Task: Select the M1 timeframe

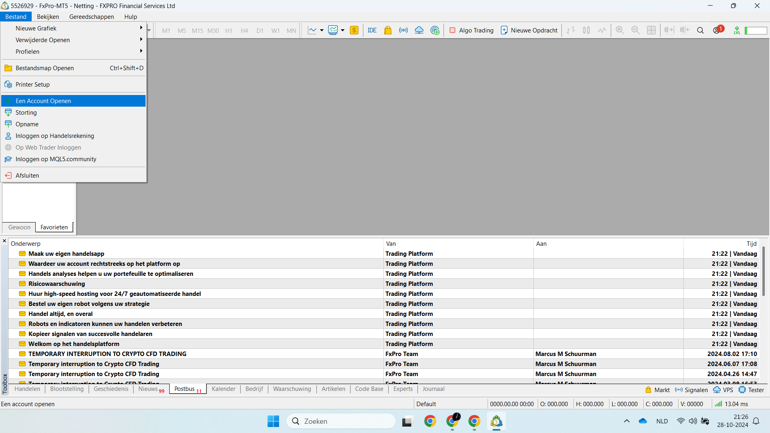Action: (x=166, y=30)
